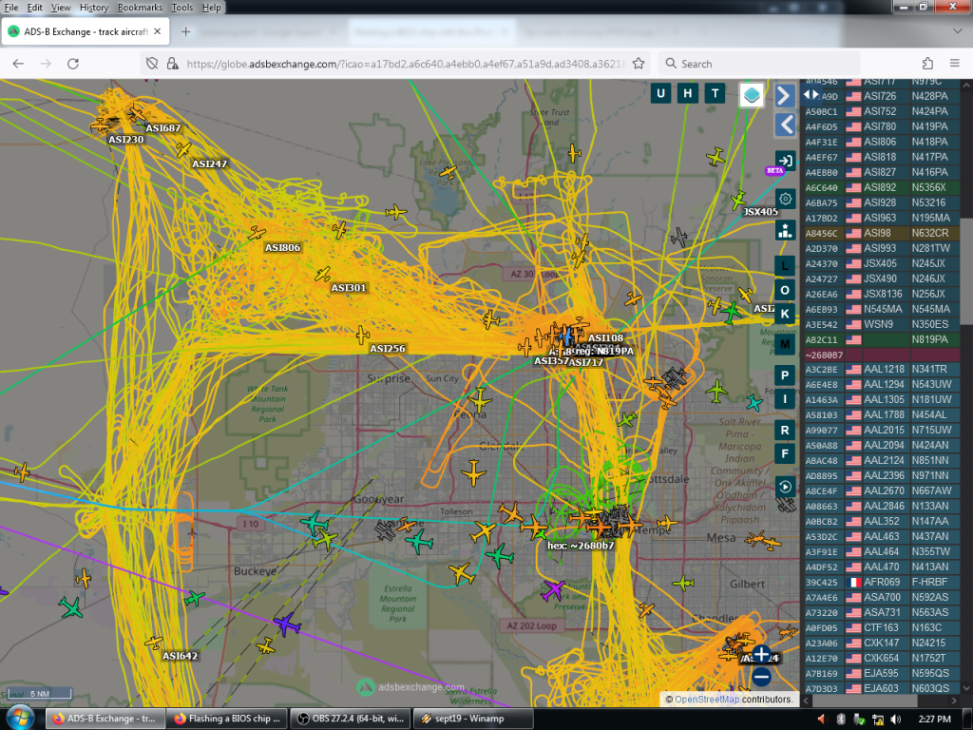973x730 pixels.
Task: Open the Firefox hamburger menu
Action: tap(955, 64)
